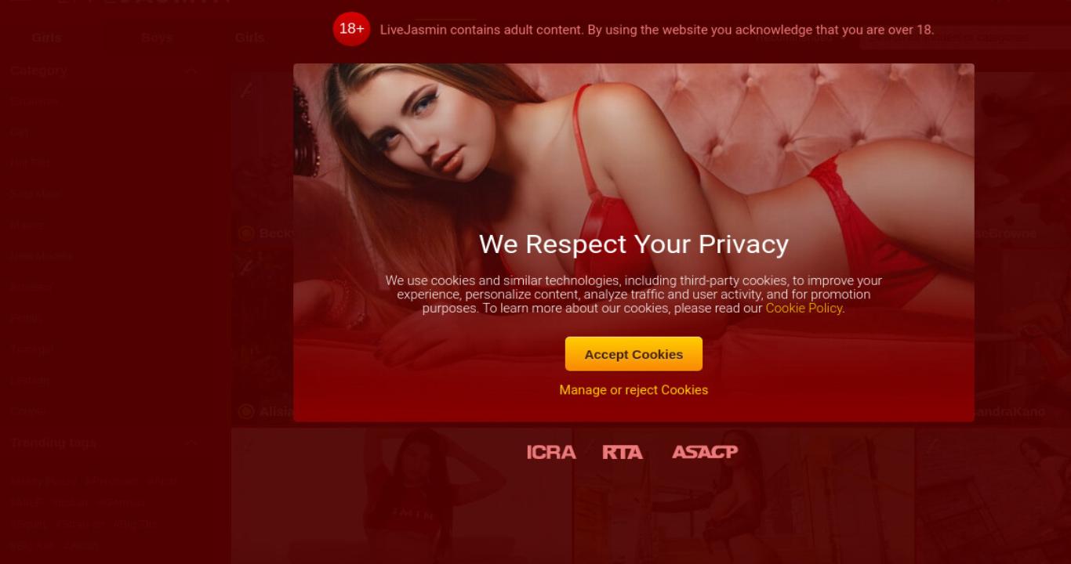Click the search field in the header
Viewport: 1071px width, 564px height.
click(x=964, y=38)
